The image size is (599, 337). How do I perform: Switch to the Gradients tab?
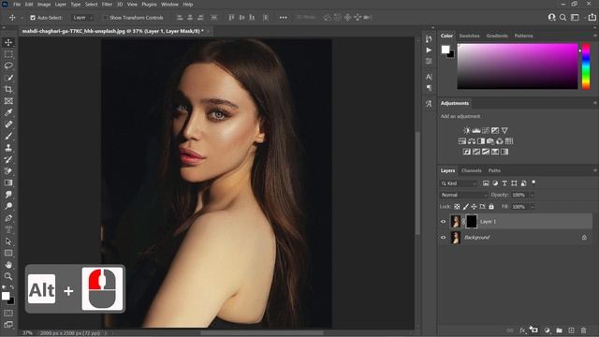497,36
